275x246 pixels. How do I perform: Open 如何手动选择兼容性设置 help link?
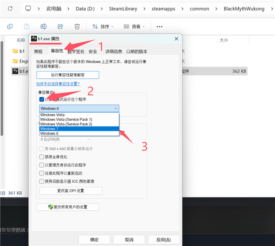pos(58,84)
